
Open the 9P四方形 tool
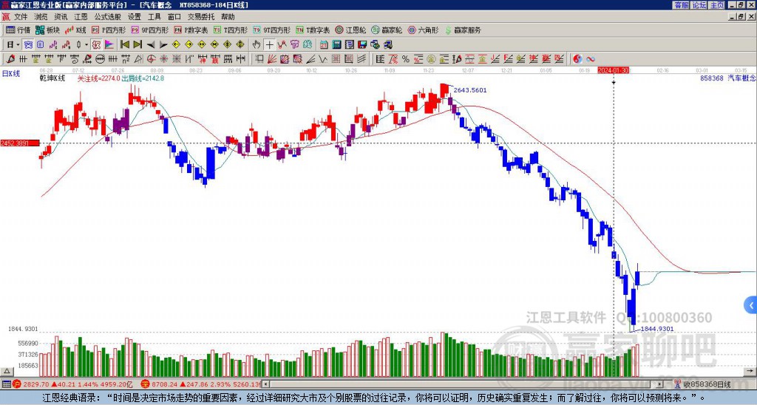[149, 30]
